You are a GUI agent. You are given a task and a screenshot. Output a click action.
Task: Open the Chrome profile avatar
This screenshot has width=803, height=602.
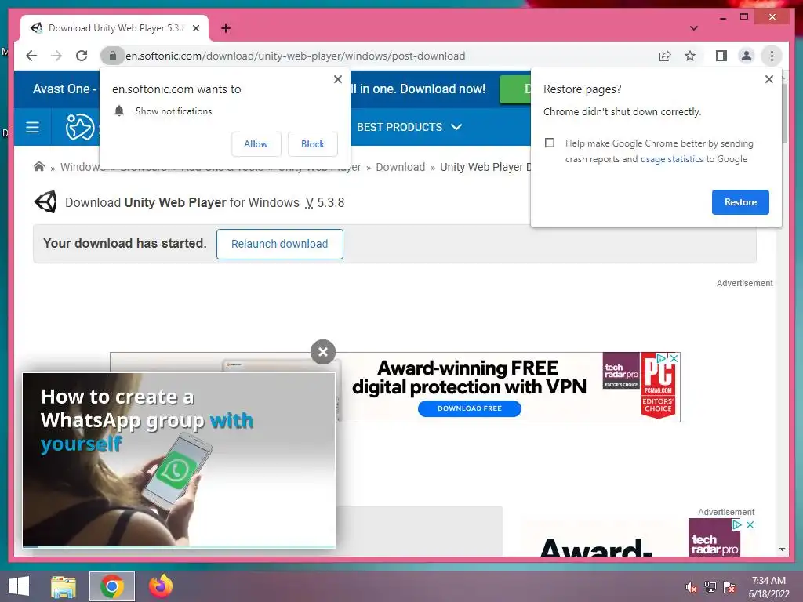point(747,56)
